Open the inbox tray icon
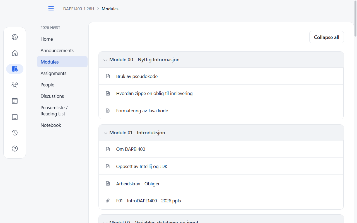Screen dimensions: 357x223 click(x=15, y=117)
